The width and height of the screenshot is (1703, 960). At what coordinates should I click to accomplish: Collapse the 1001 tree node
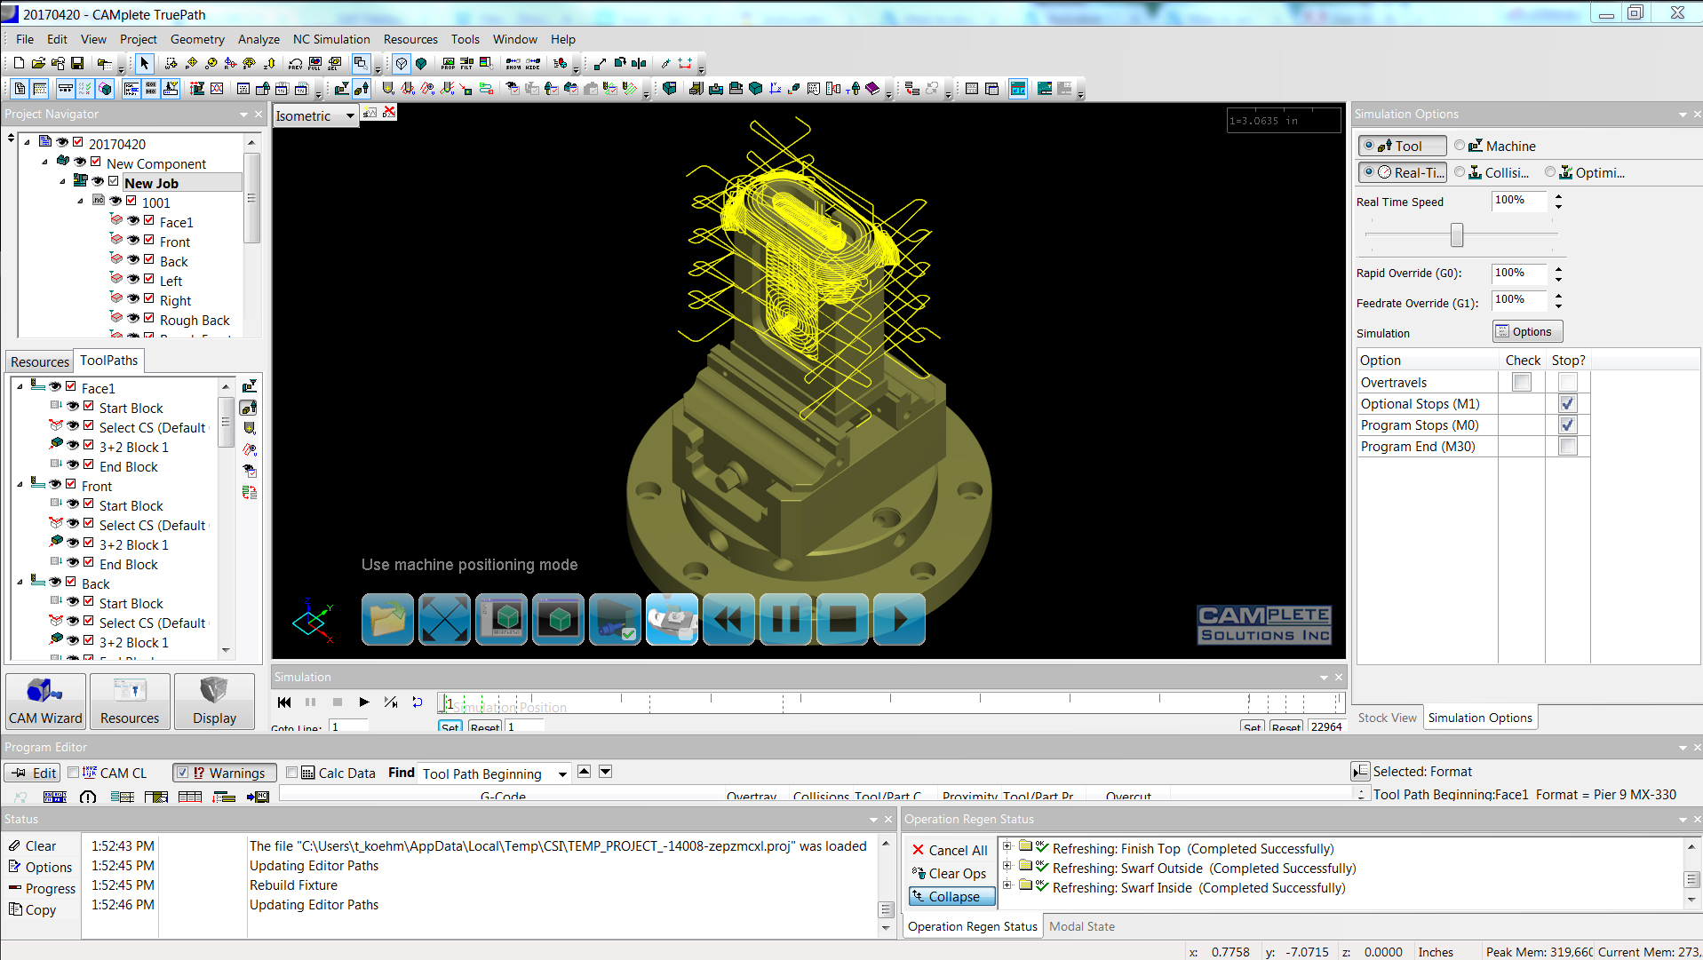(x=80, y=201)
